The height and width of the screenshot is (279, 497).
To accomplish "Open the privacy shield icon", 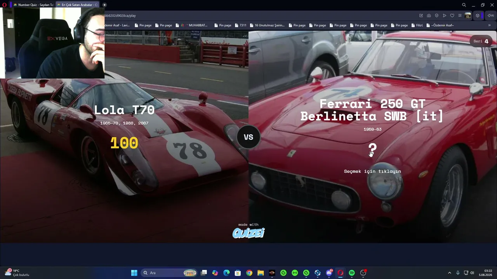I will click(x=436, y=15).
